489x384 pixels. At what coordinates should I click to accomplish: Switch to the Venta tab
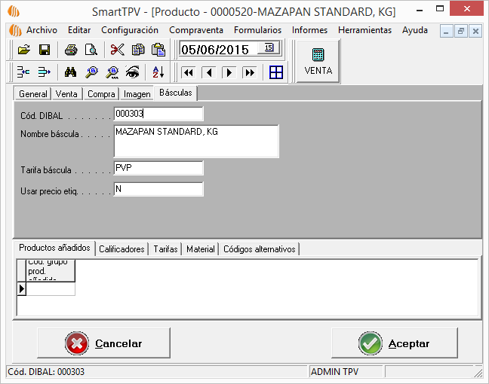coord(66,94)
